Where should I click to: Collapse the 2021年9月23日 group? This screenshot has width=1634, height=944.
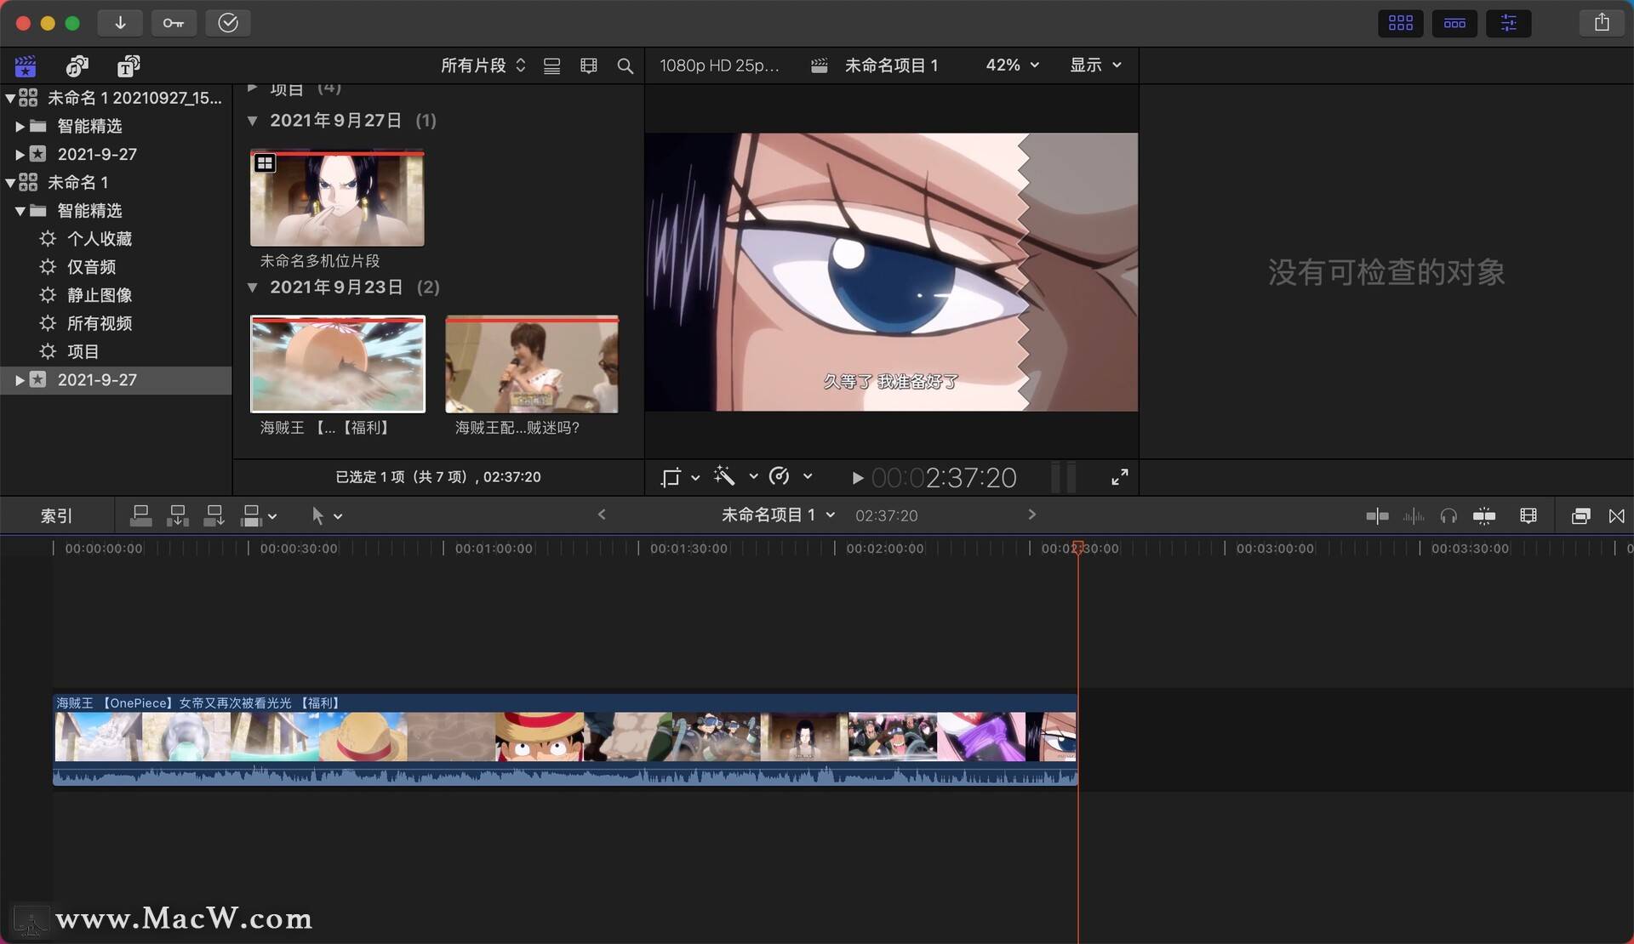click(252, 287)
